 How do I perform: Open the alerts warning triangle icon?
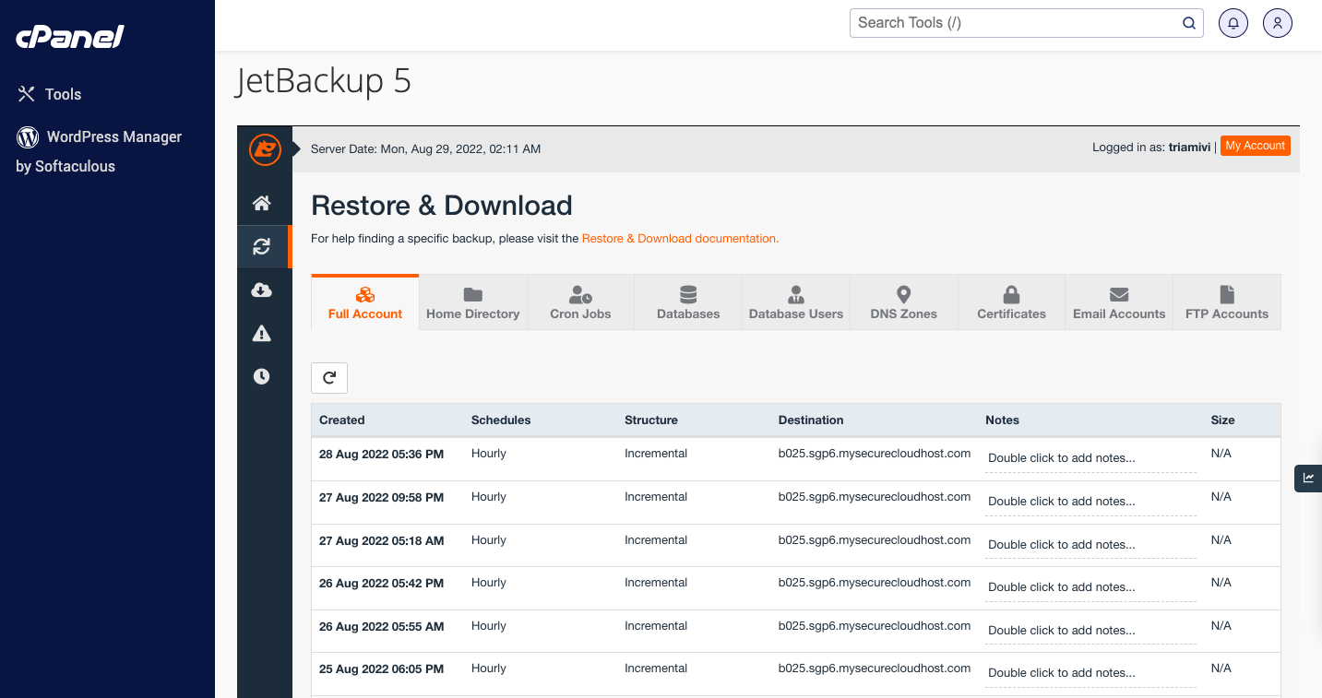pyautogui.click(x=262, y=334)
